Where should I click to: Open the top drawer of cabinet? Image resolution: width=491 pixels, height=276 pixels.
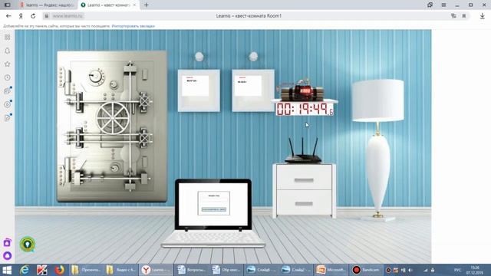304,177
